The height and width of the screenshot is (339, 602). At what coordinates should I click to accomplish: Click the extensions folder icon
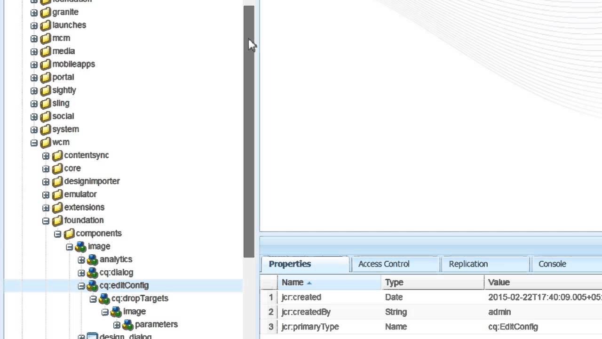pos(57,208)
